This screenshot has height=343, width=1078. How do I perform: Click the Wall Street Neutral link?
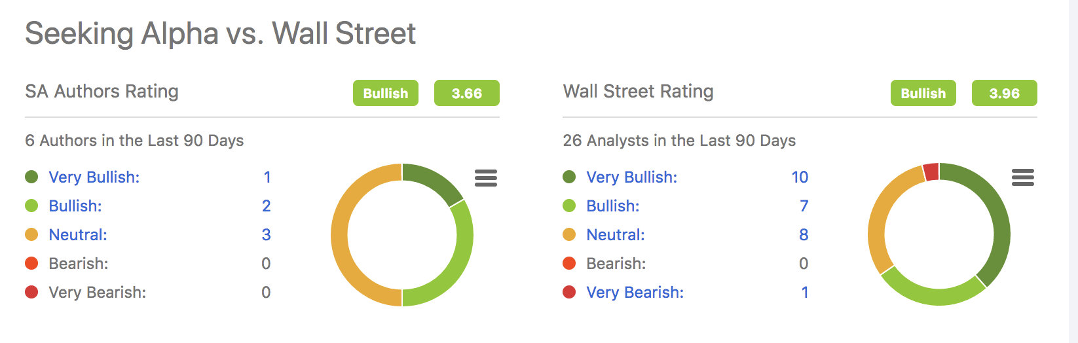pyautogui.click(x=615, y=235)
